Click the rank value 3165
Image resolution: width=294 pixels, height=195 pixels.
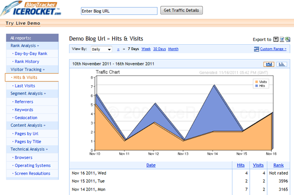click(283, 189)
